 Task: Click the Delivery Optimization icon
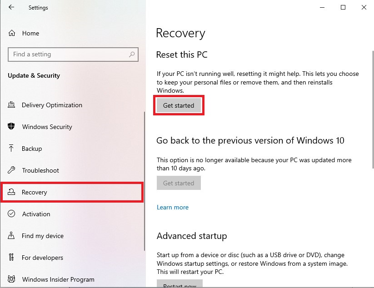11,105
